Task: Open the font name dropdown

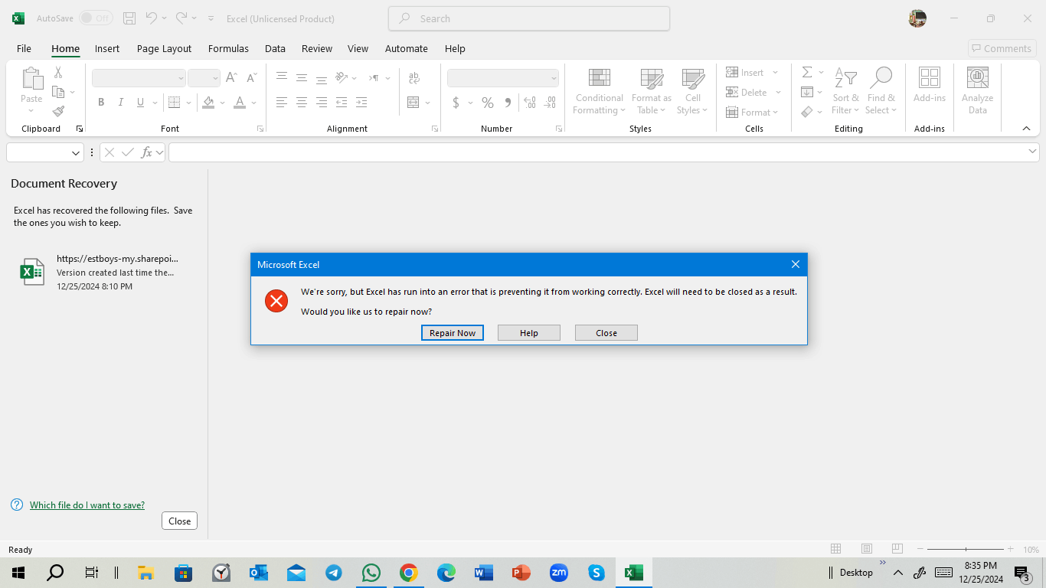Action: tap(181, 78)
